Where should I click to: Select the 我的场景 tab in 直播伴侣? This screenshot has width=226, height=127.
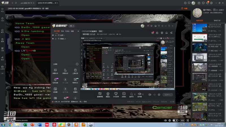pos(57,31)
